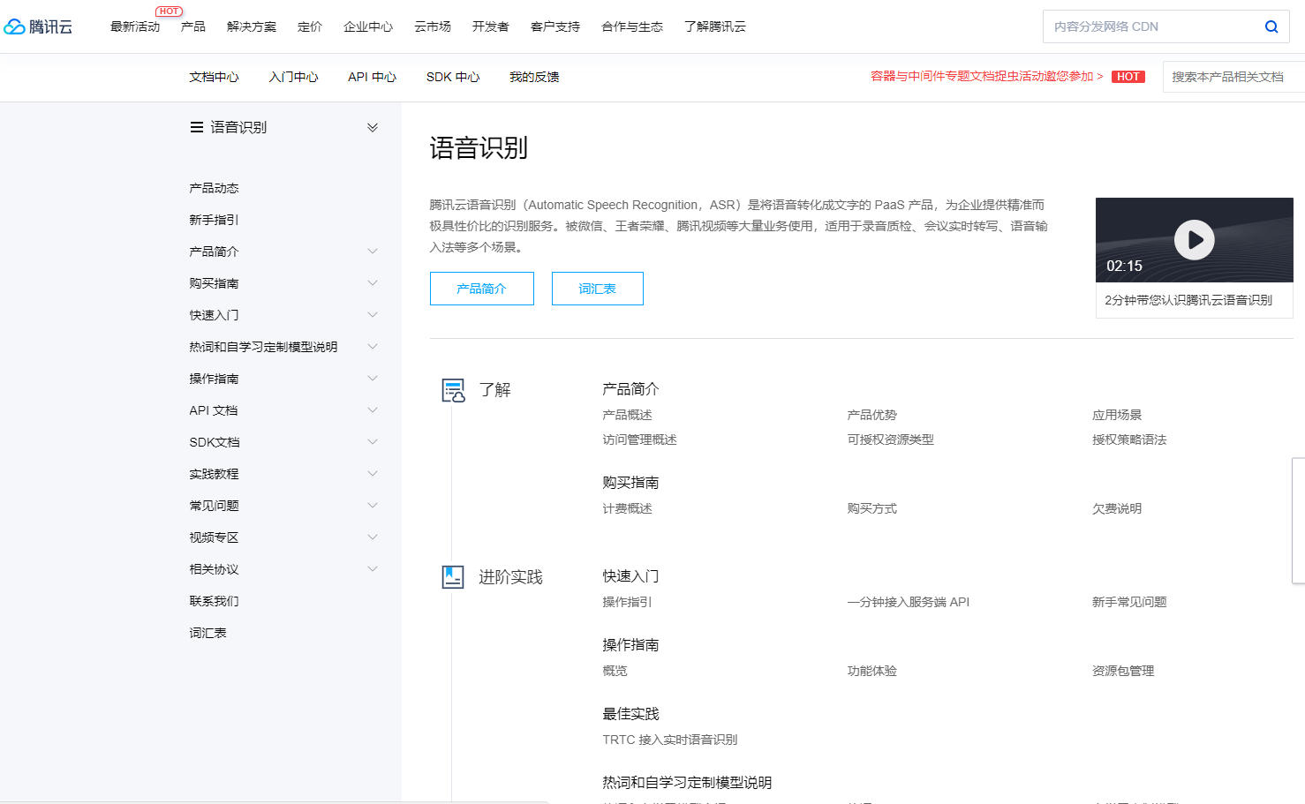Click the hamburger menu icon beside 语音识别
This screenshot has height=804, width=1305.
[197, 127]
